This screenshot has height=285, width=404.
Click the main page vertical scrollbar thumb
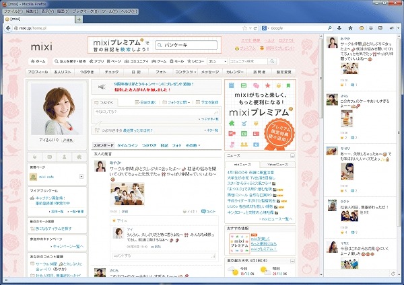pyautogui.click(x=321, y=79)
